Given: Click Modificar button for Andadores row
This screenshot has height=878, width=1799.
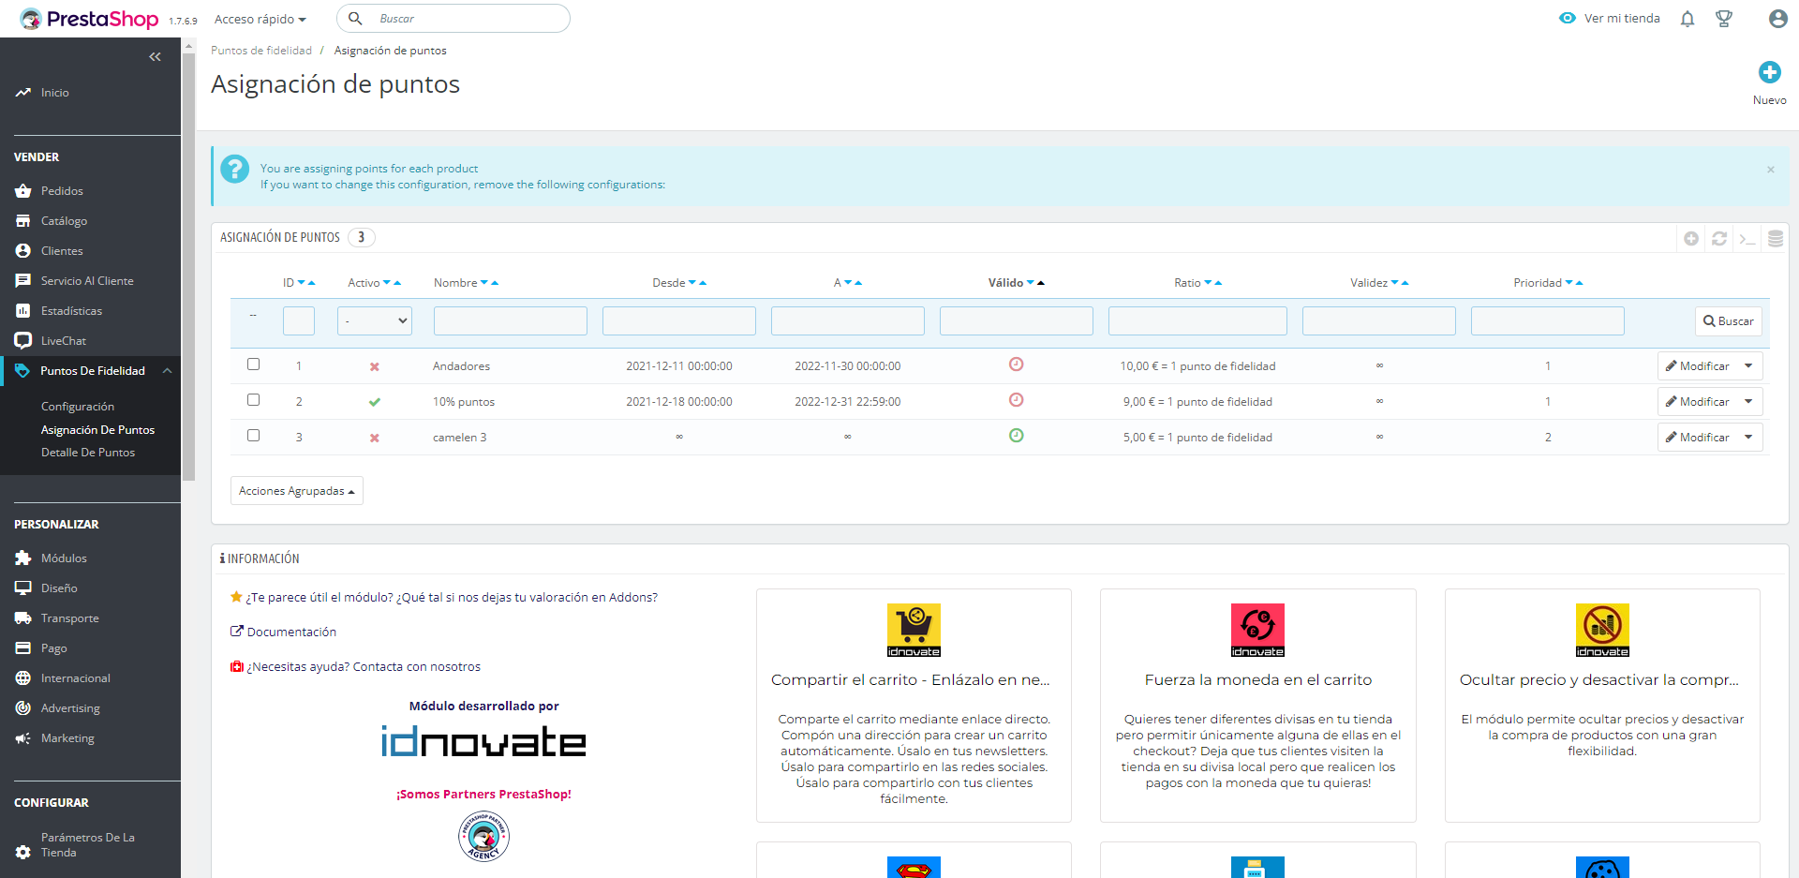Looking at the screenshot, I should (1697, 366).
